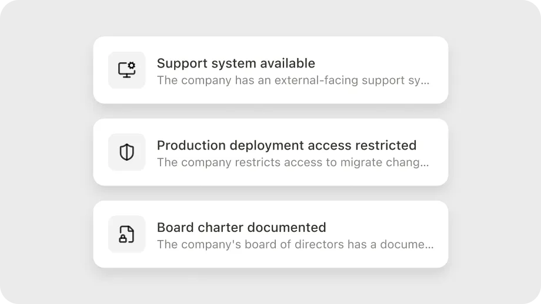Open 'Production deployment access restricted' title
The width and height of the screenshot is (541, 304).
point(286,146)
